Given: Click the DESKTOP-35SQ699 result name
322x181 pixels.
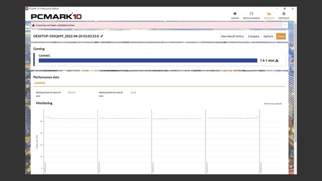Looking at the screenshot, I should tap(66, 36).
